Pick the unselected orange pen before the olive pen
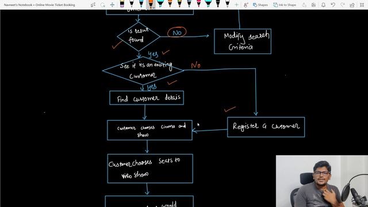The image size is (368, 207). (x=170, y=4)
